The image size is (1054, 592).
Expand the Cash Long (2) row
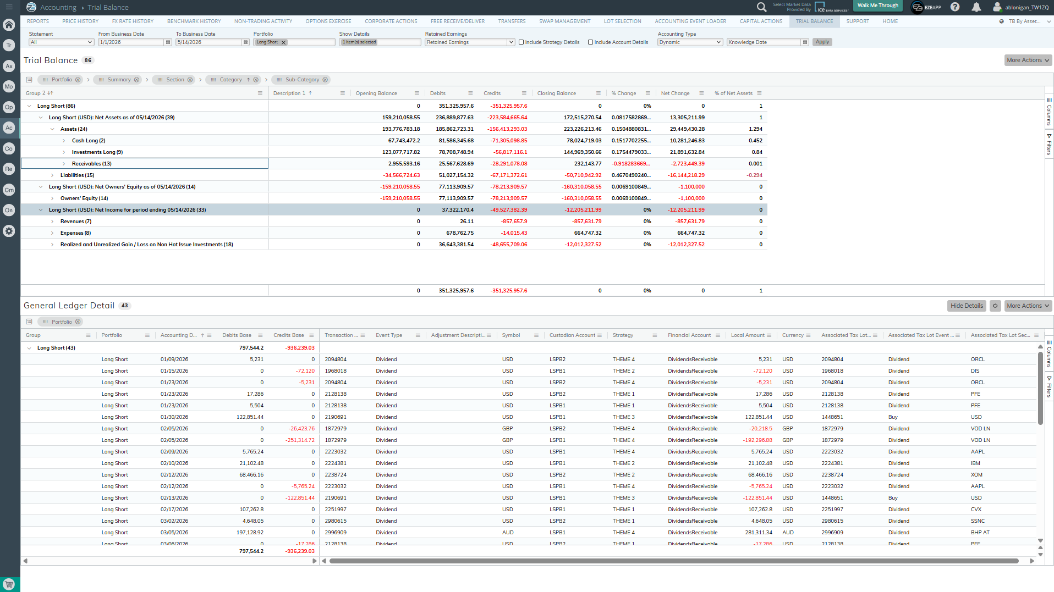click(x=64, y=141)
